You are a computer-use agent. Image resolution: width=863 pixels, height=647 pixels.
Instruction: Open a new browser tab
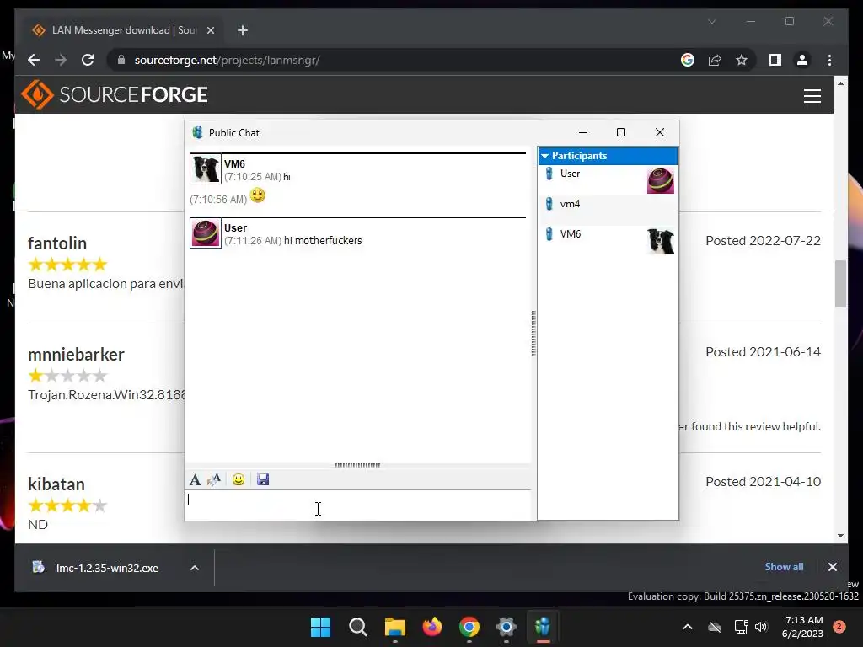click(243, 30)
